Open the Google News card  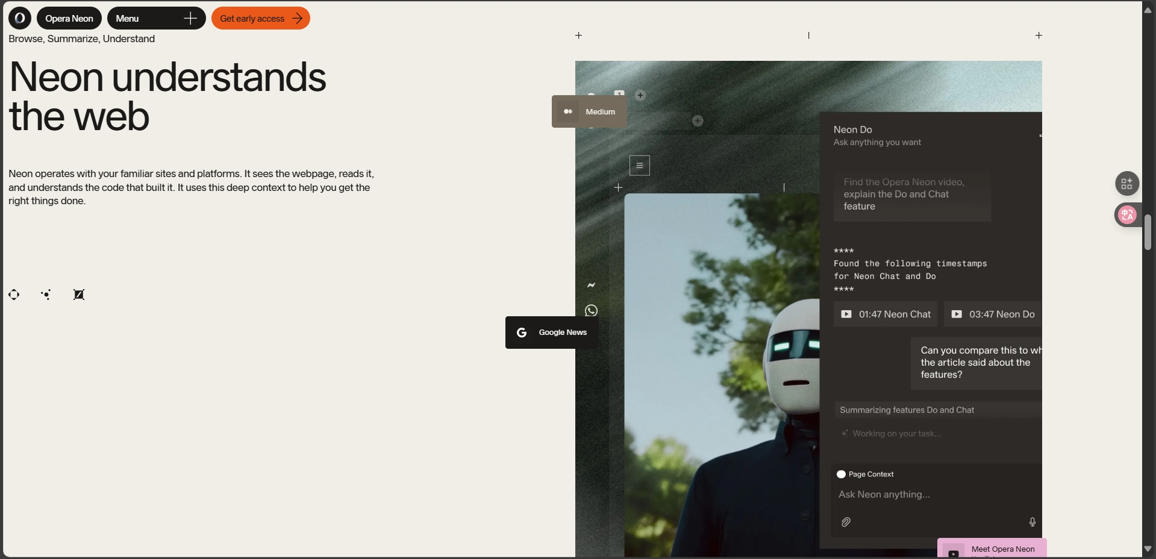[552, 333]
